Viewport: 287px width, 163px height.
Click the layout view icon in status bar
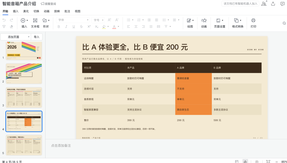click(237, 162)
